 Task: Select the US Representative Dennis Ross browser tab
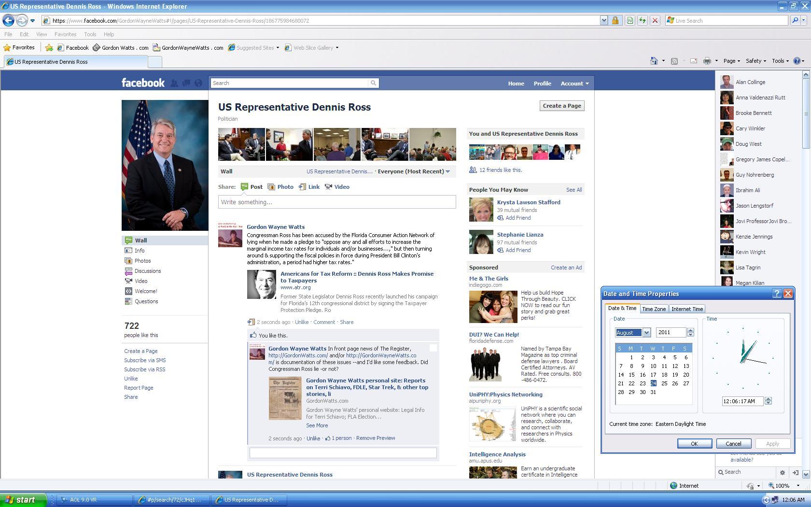[76, 62]
